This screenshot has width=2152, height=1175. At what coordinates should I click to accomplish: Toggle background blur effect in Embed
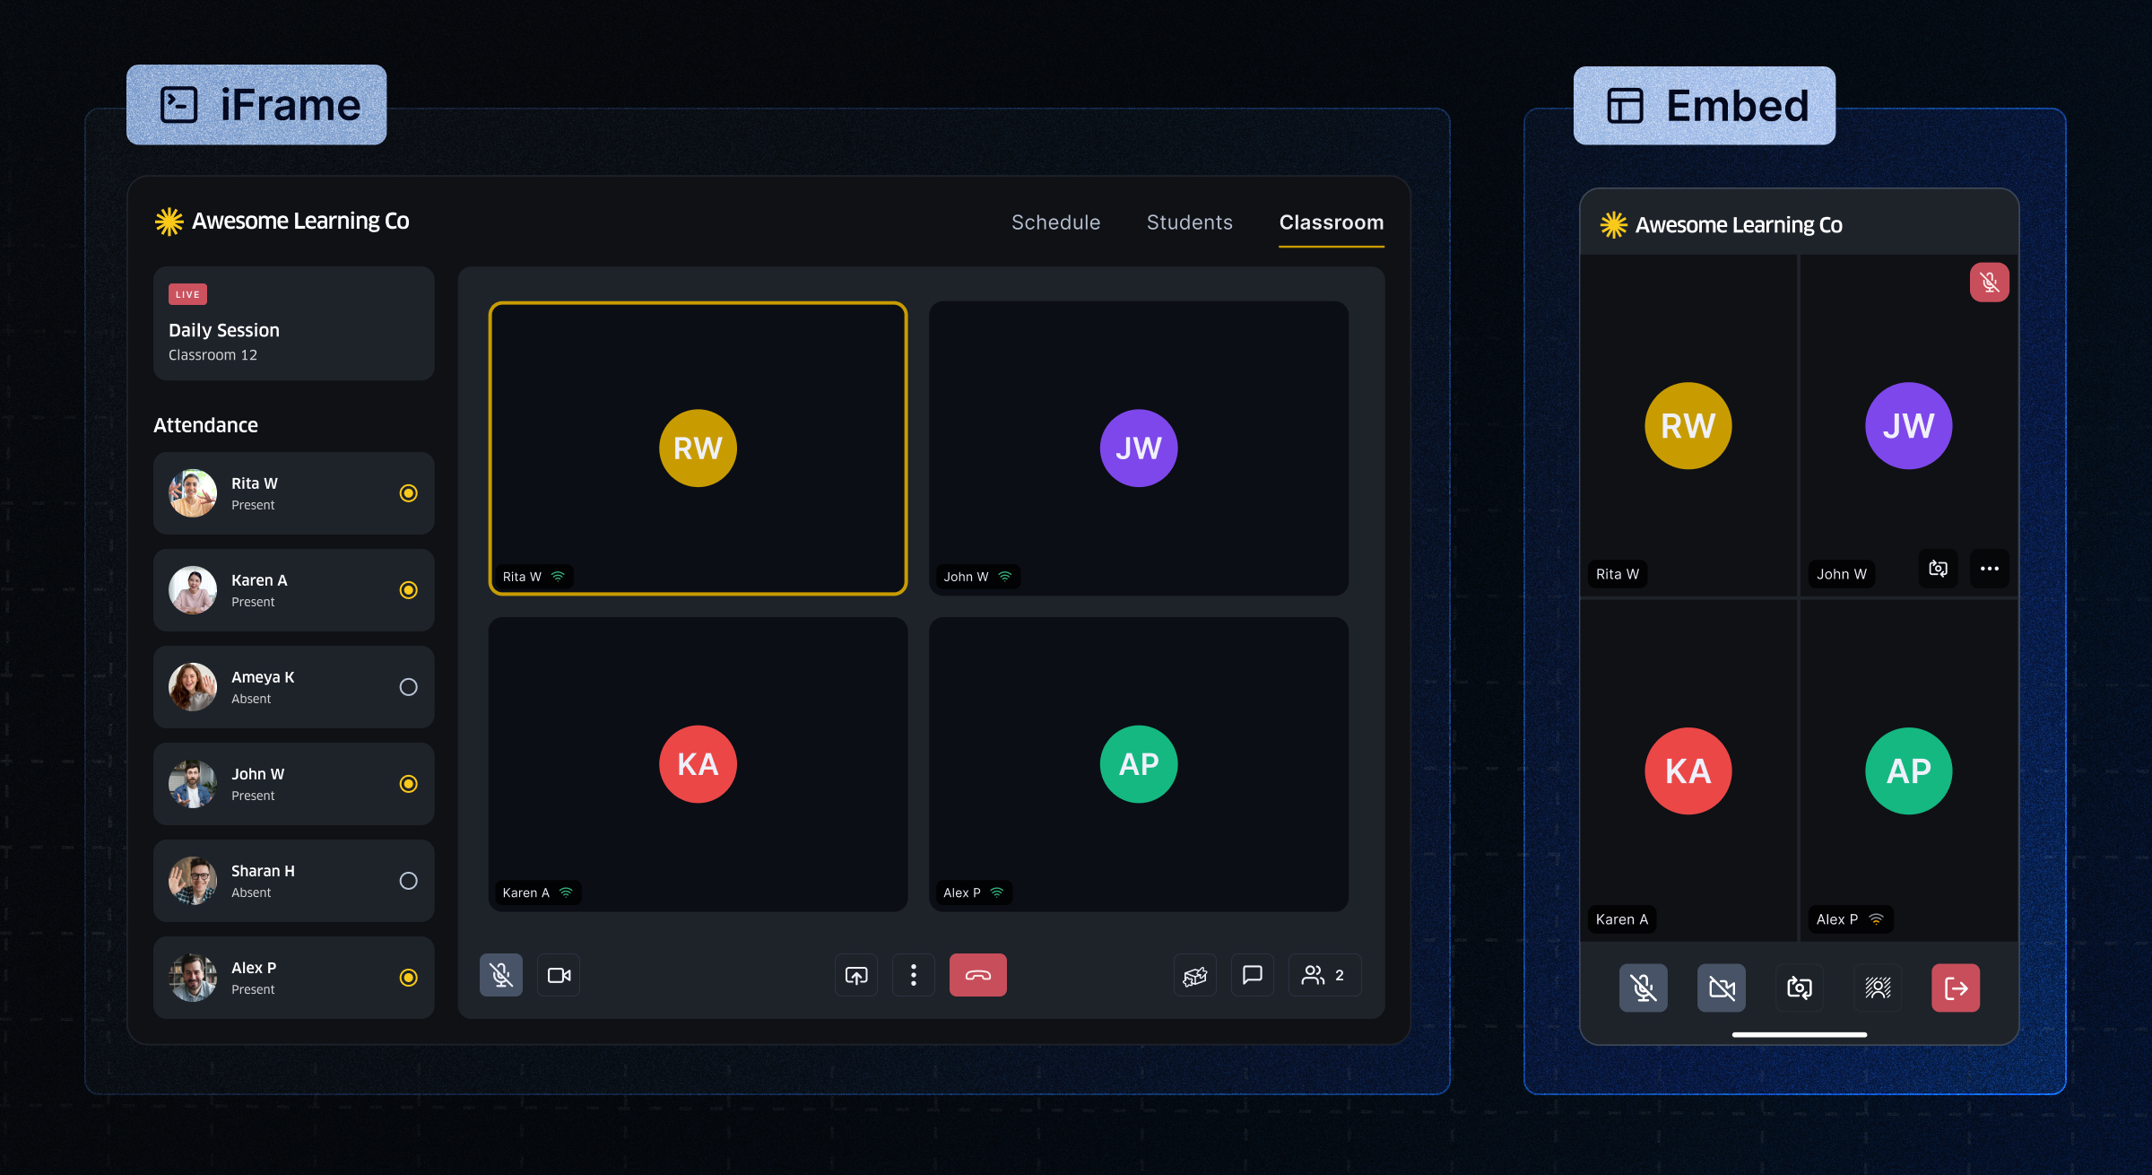1878,988
